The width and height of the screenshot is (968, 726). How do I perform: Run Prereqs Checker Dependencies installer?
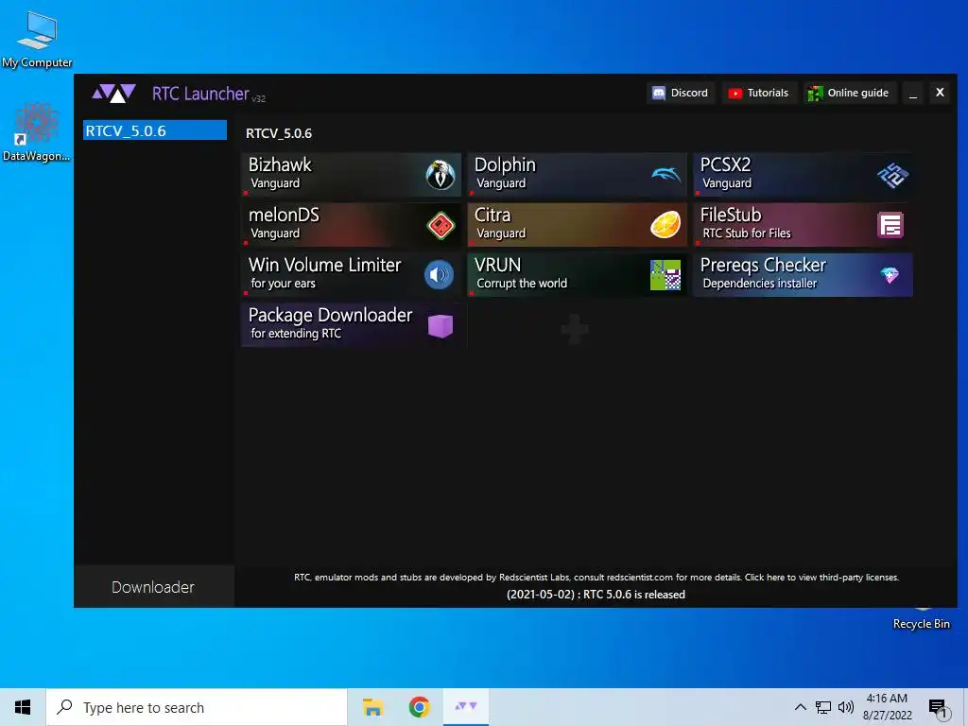pos(804,275)
